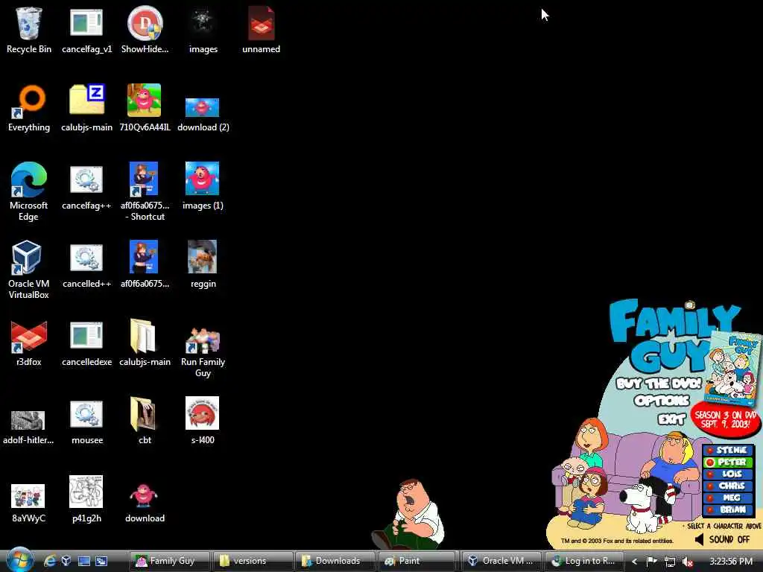Select Lois character option
This screenshot has height=572, width=763.
pos(727,474)
